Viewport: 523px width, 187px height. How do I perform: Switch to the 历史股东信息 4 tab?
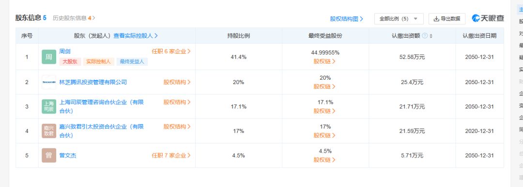74,18
